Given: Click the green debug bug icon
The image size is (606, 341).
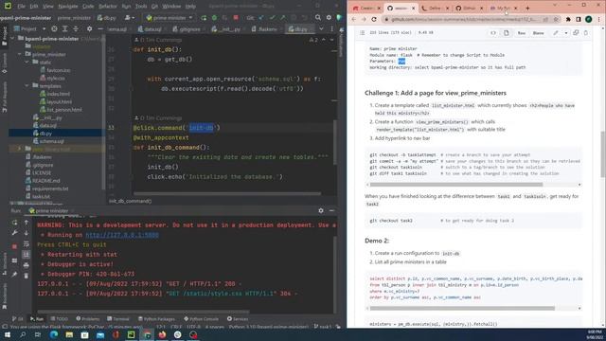Looking at the screenshot, I should pos(214,18).
